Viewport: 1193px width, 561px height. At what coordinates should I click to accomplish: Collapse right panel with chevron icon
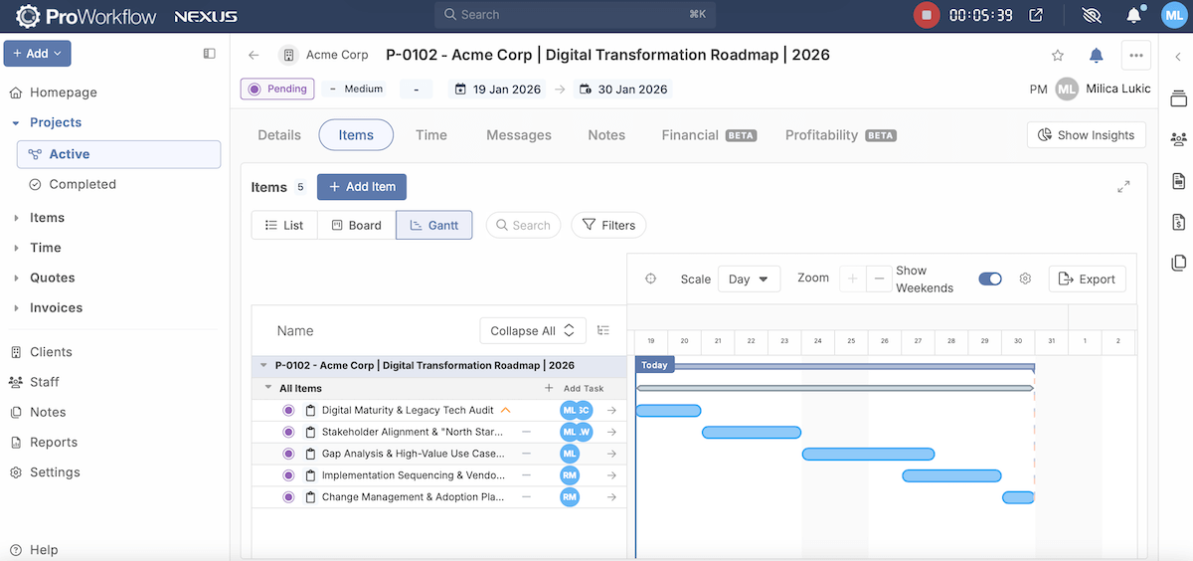coord(1178,56)
